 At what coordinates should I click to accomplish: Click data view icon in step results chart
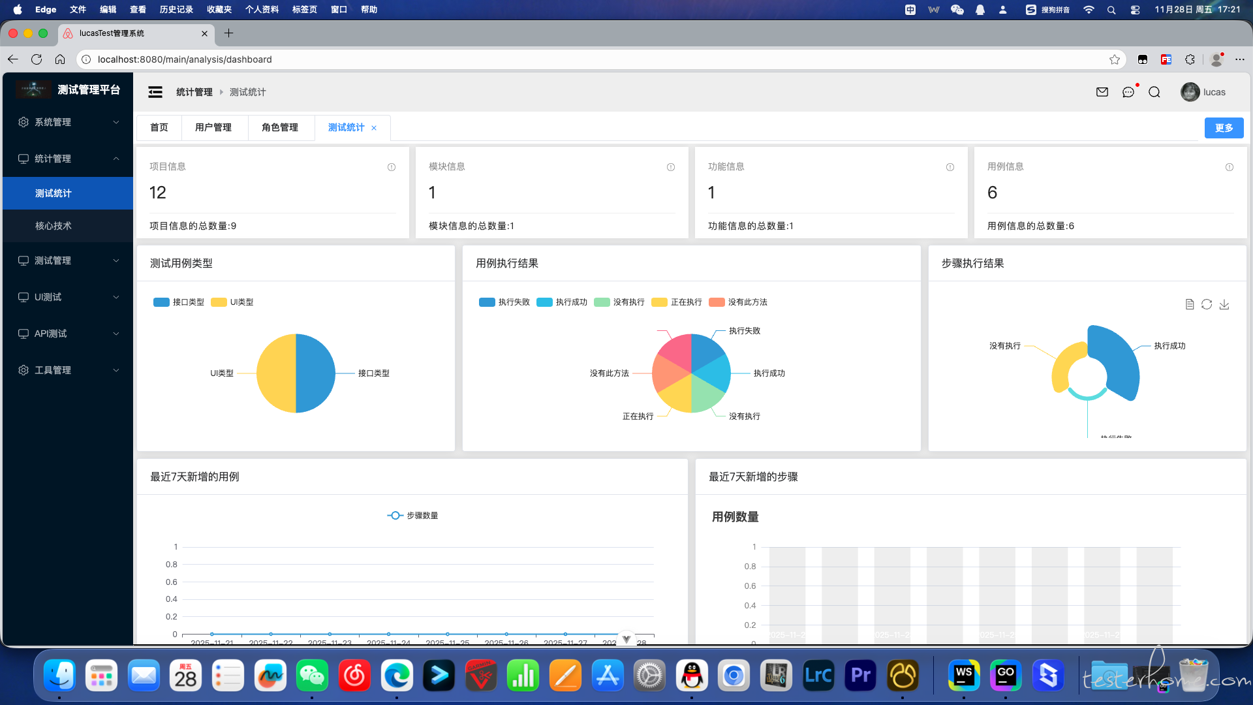tap(1190, 304)
